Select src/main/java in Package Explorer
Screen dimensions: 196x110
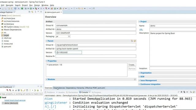coord(9,18)
